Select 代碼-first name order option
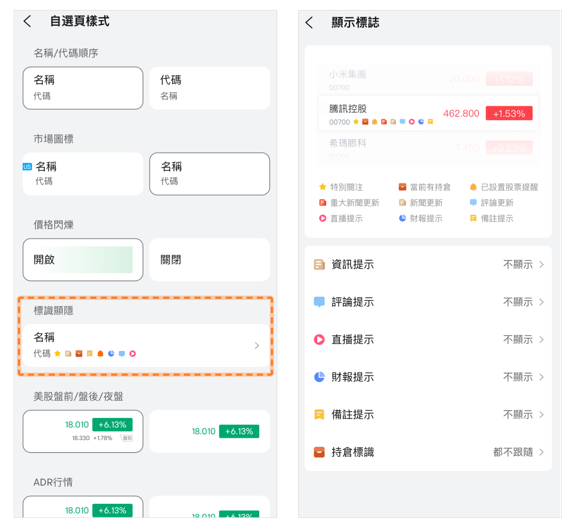The height and width of the screenshot is (528, 576). [209, 88]
